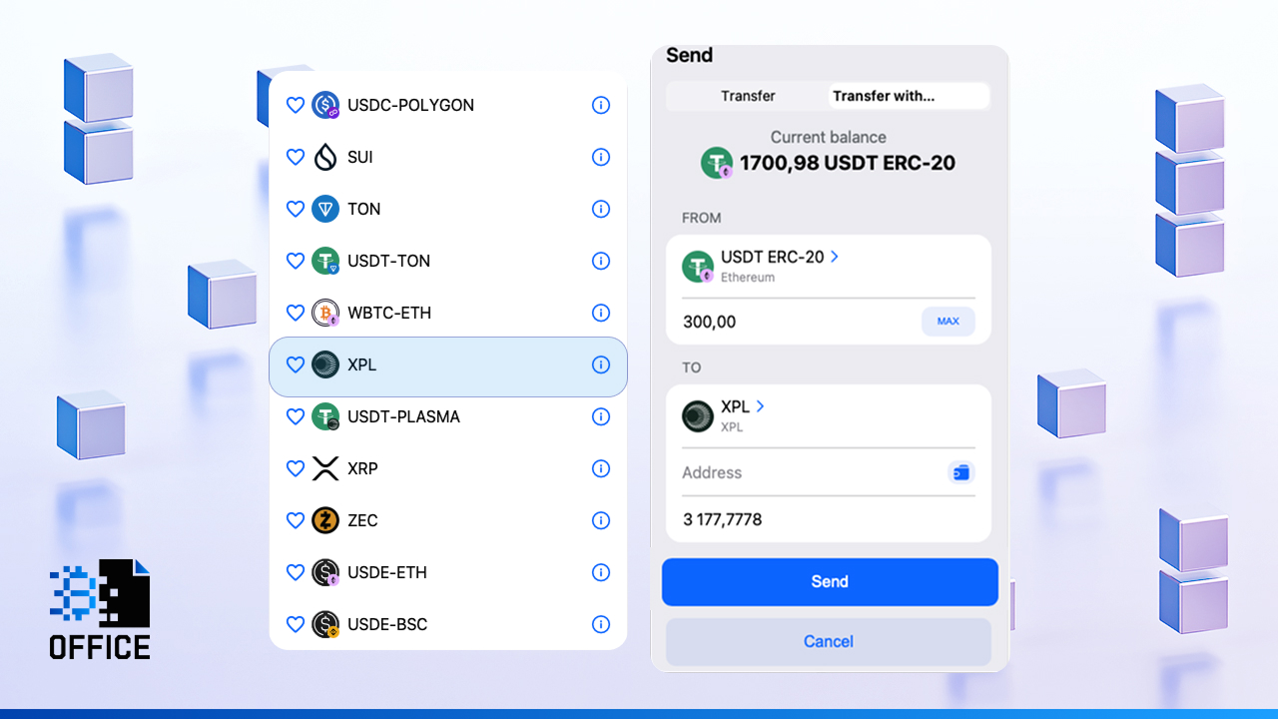This screenshot has height=719, width=1278.
Task: Open the XPL destination selector chevron
Action: pos(760,406)
